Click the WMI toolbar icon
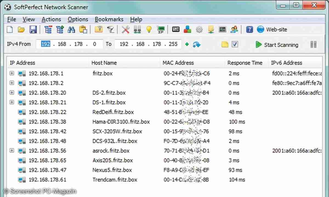This screenshot has width=329, height=197. (x=176, y=30)
